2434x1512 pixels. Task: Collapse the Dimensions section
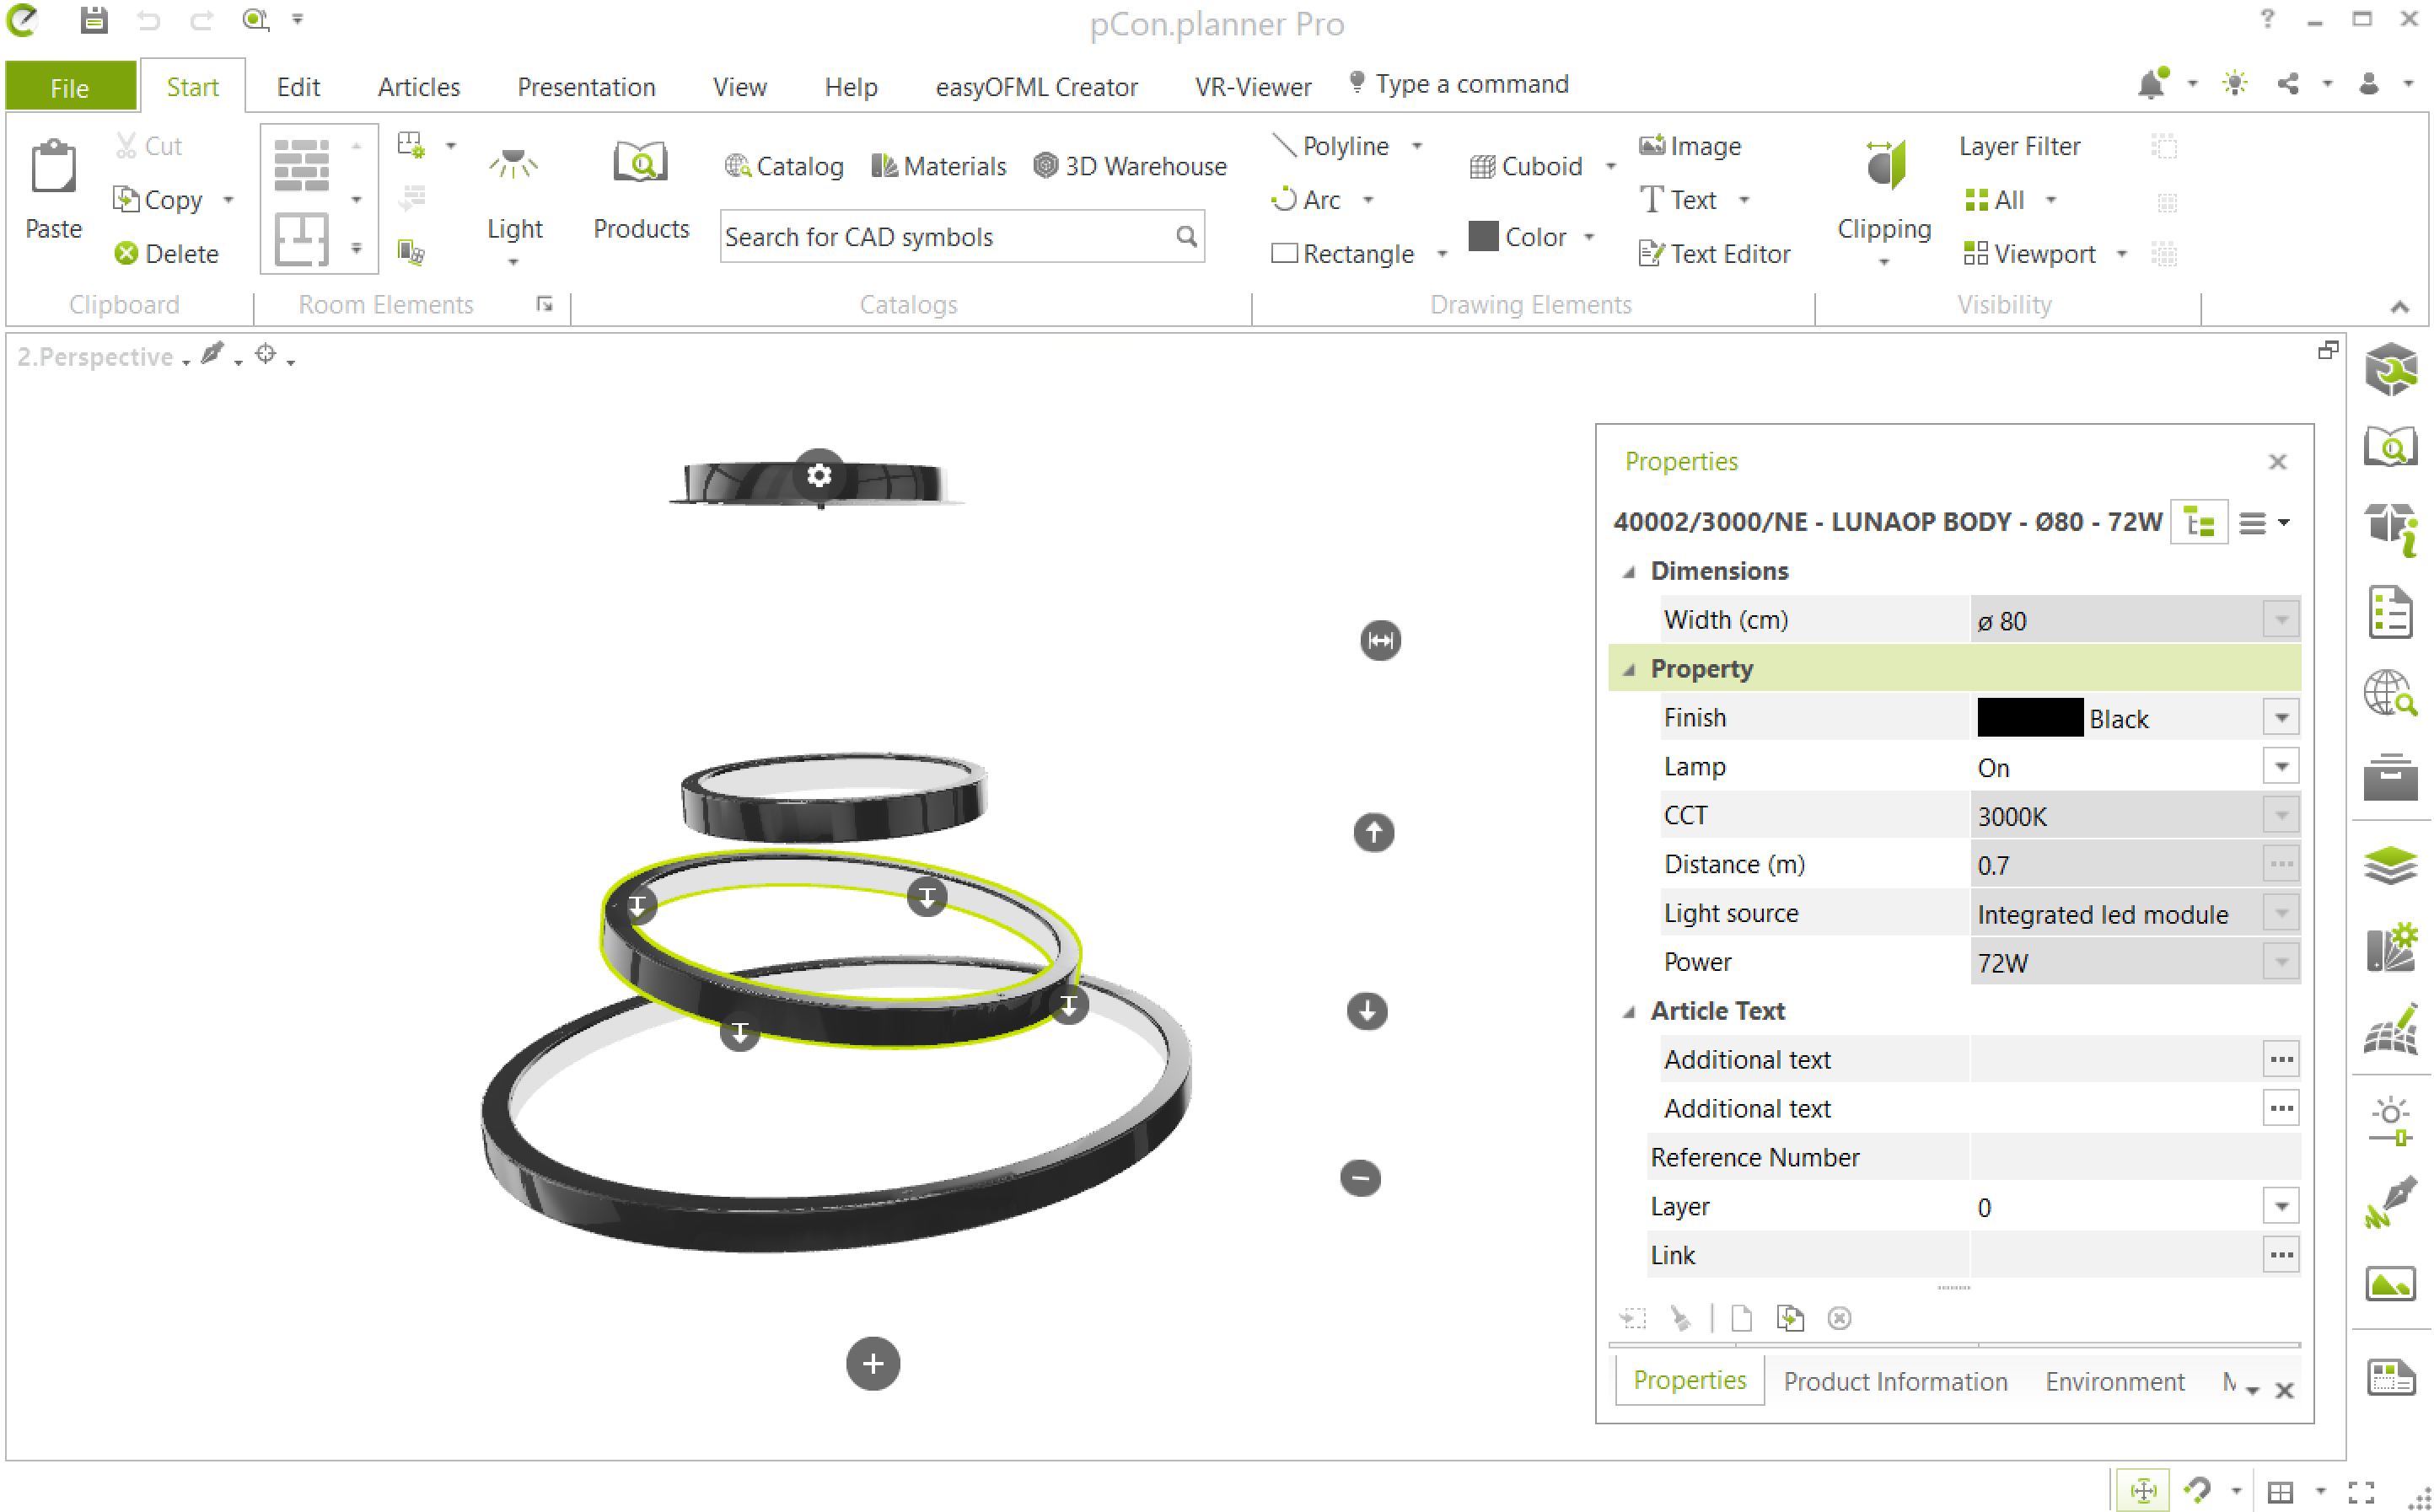point(1629,572)
